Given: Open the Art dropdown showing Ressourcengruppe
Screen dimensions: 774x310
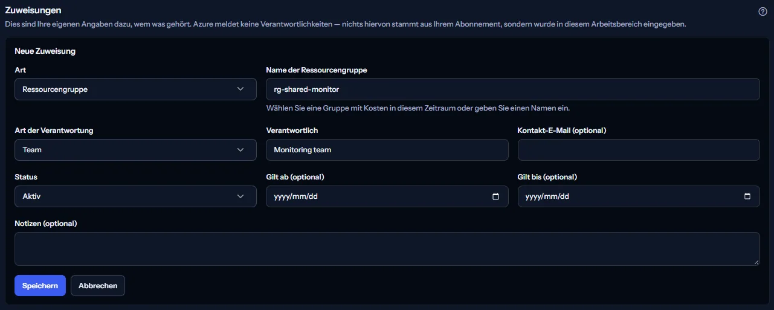Looking at the screenshot, I should click(135, 89).
